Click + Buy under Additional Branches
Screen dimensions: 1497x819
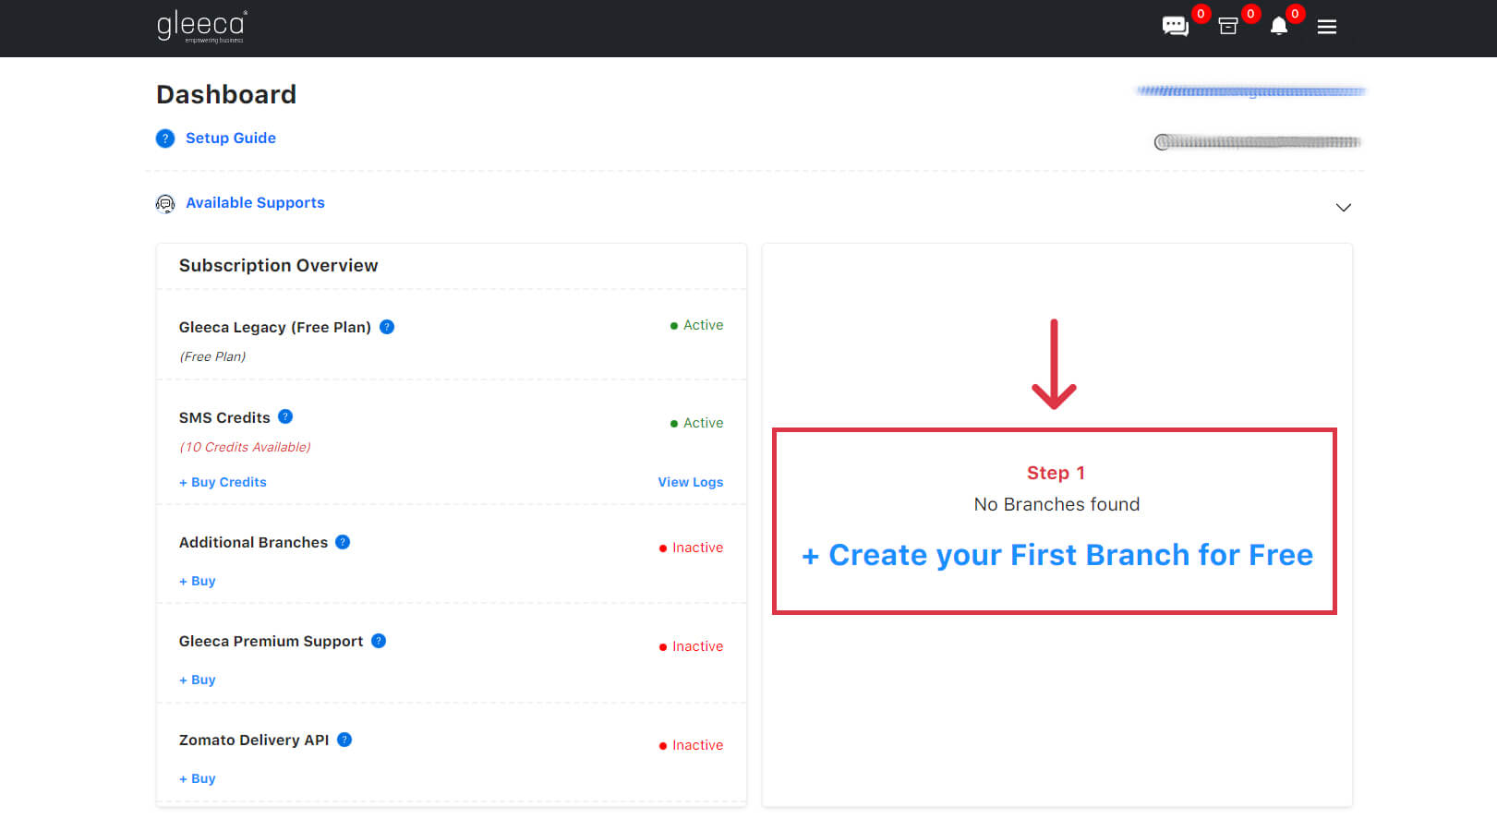pos(198,581)
